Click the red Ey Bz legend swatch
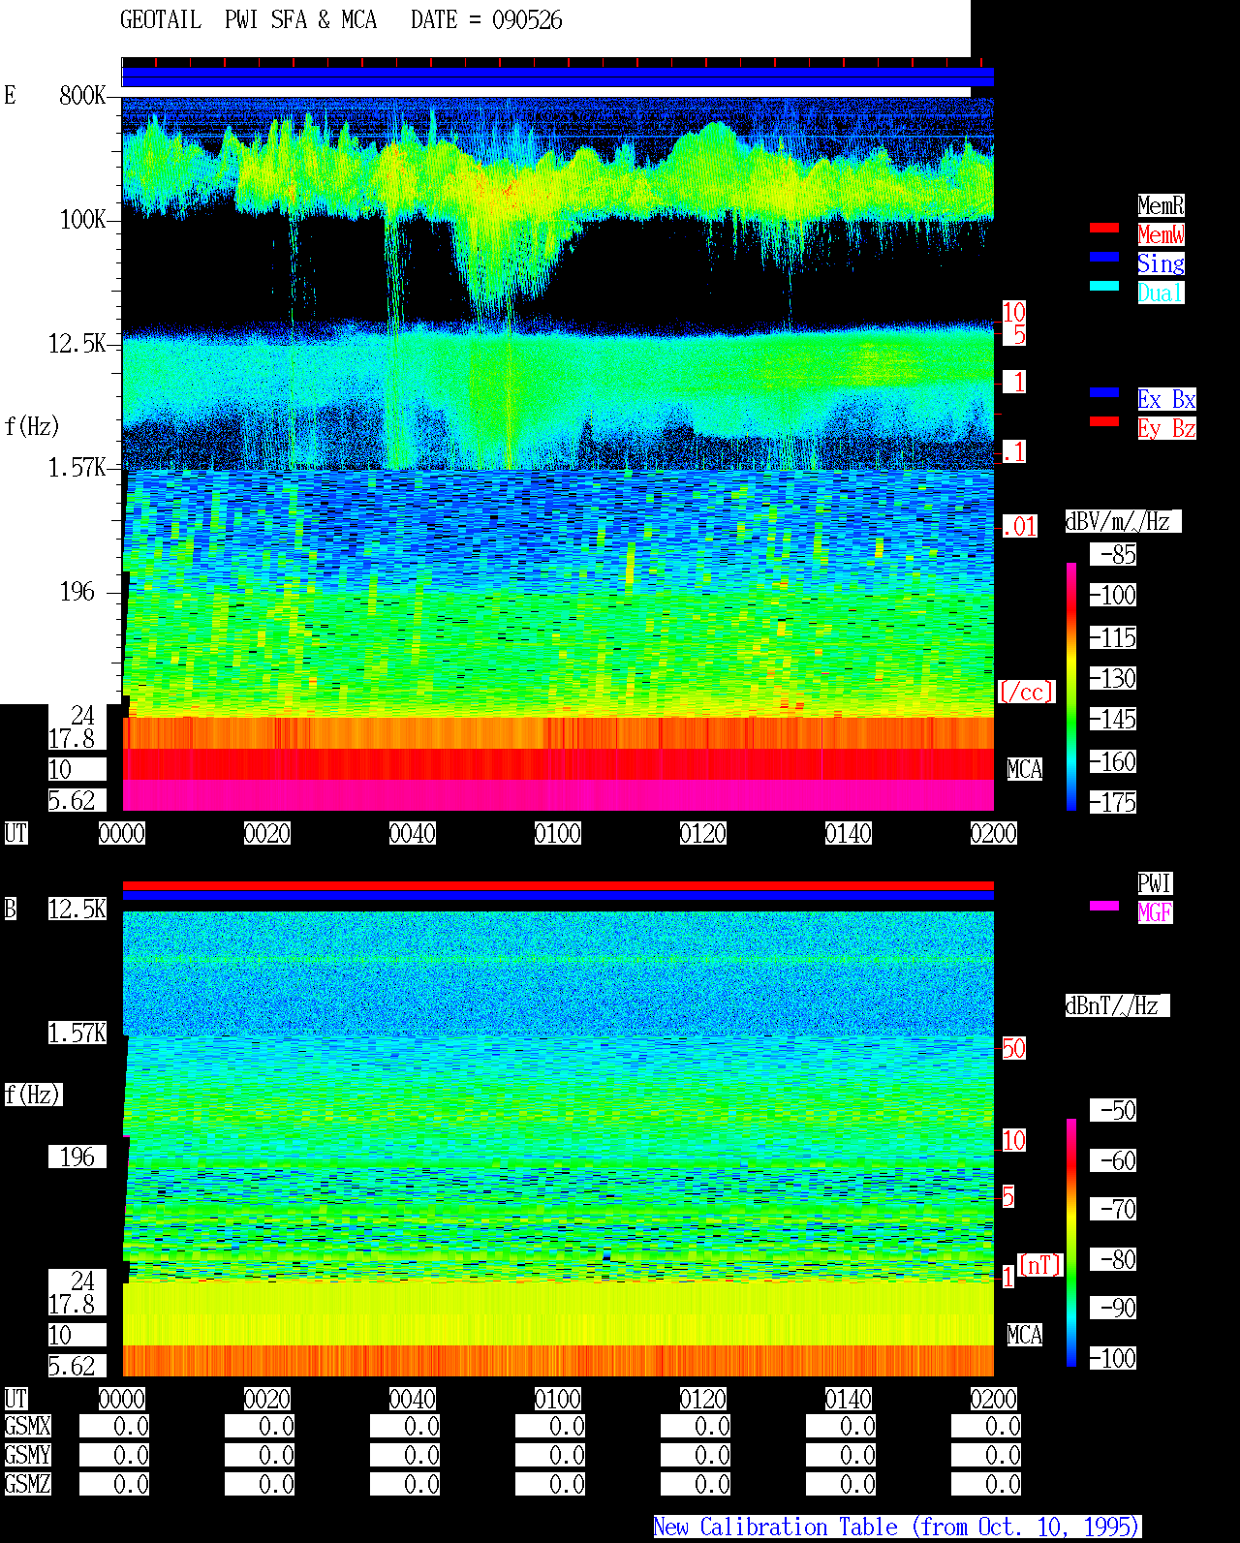Image resolution: width=1240 pixels, height=1543 pixels. [x=1104, y=421]
